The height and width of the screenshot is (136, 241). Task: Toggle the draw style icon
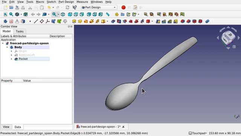(x=17, y=14)
